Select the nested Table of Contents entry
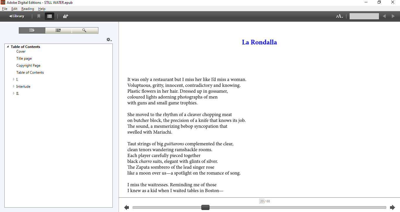The height and width of the screenshot is (212, 400). (30, 73)
